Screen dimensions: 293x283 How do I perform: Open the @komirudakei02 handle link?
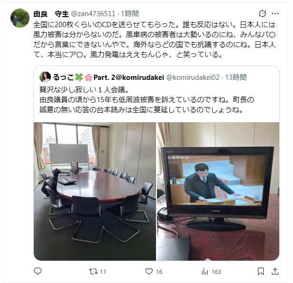click(x=193, y=78)
